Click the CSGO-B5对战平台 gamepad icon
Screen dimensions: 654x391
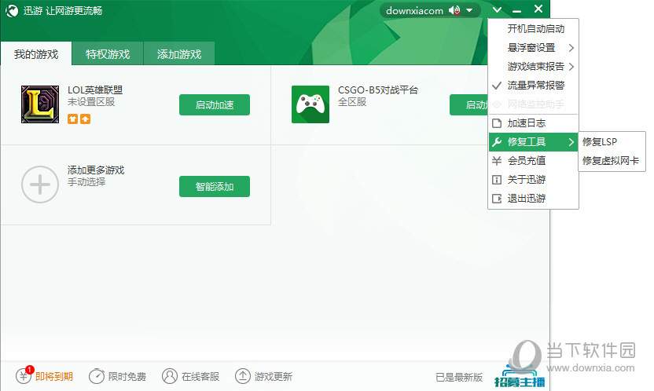pyautogui.click(x=310, y=104)
